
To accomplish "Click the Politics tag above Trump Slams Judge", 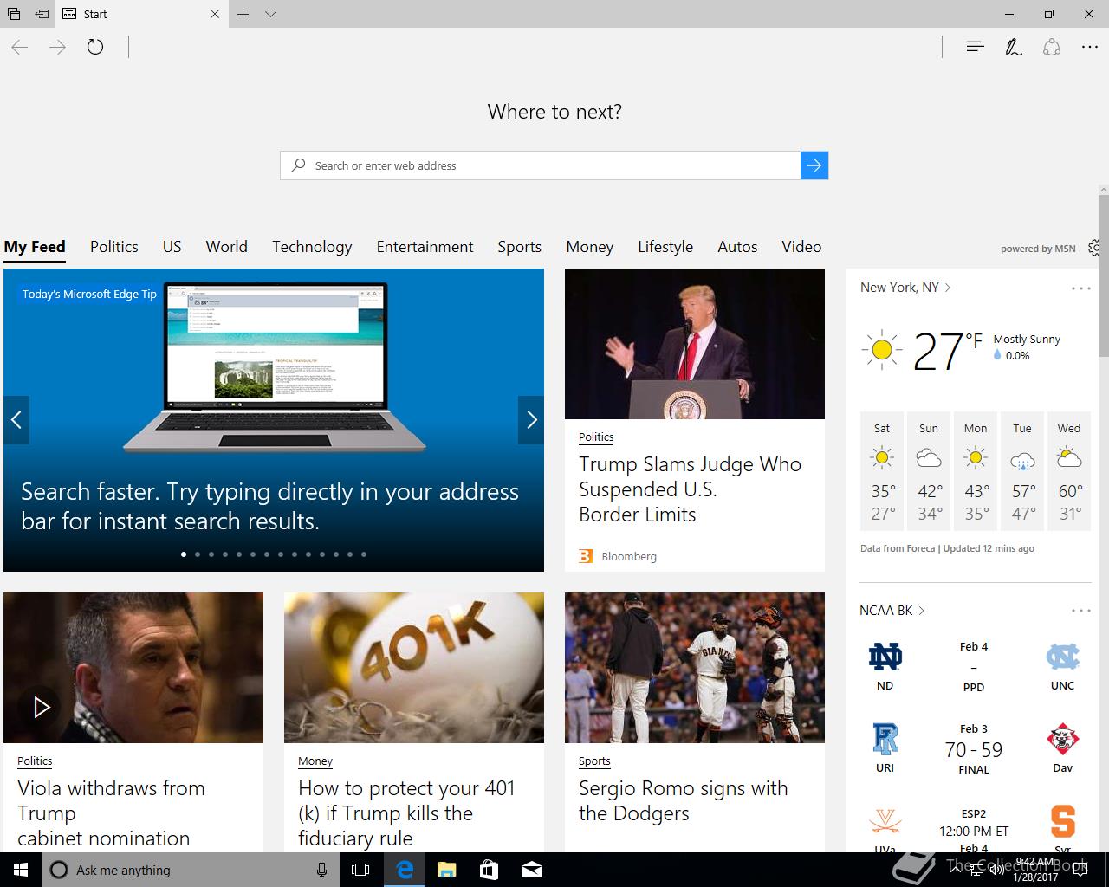I will coord(596,437).
